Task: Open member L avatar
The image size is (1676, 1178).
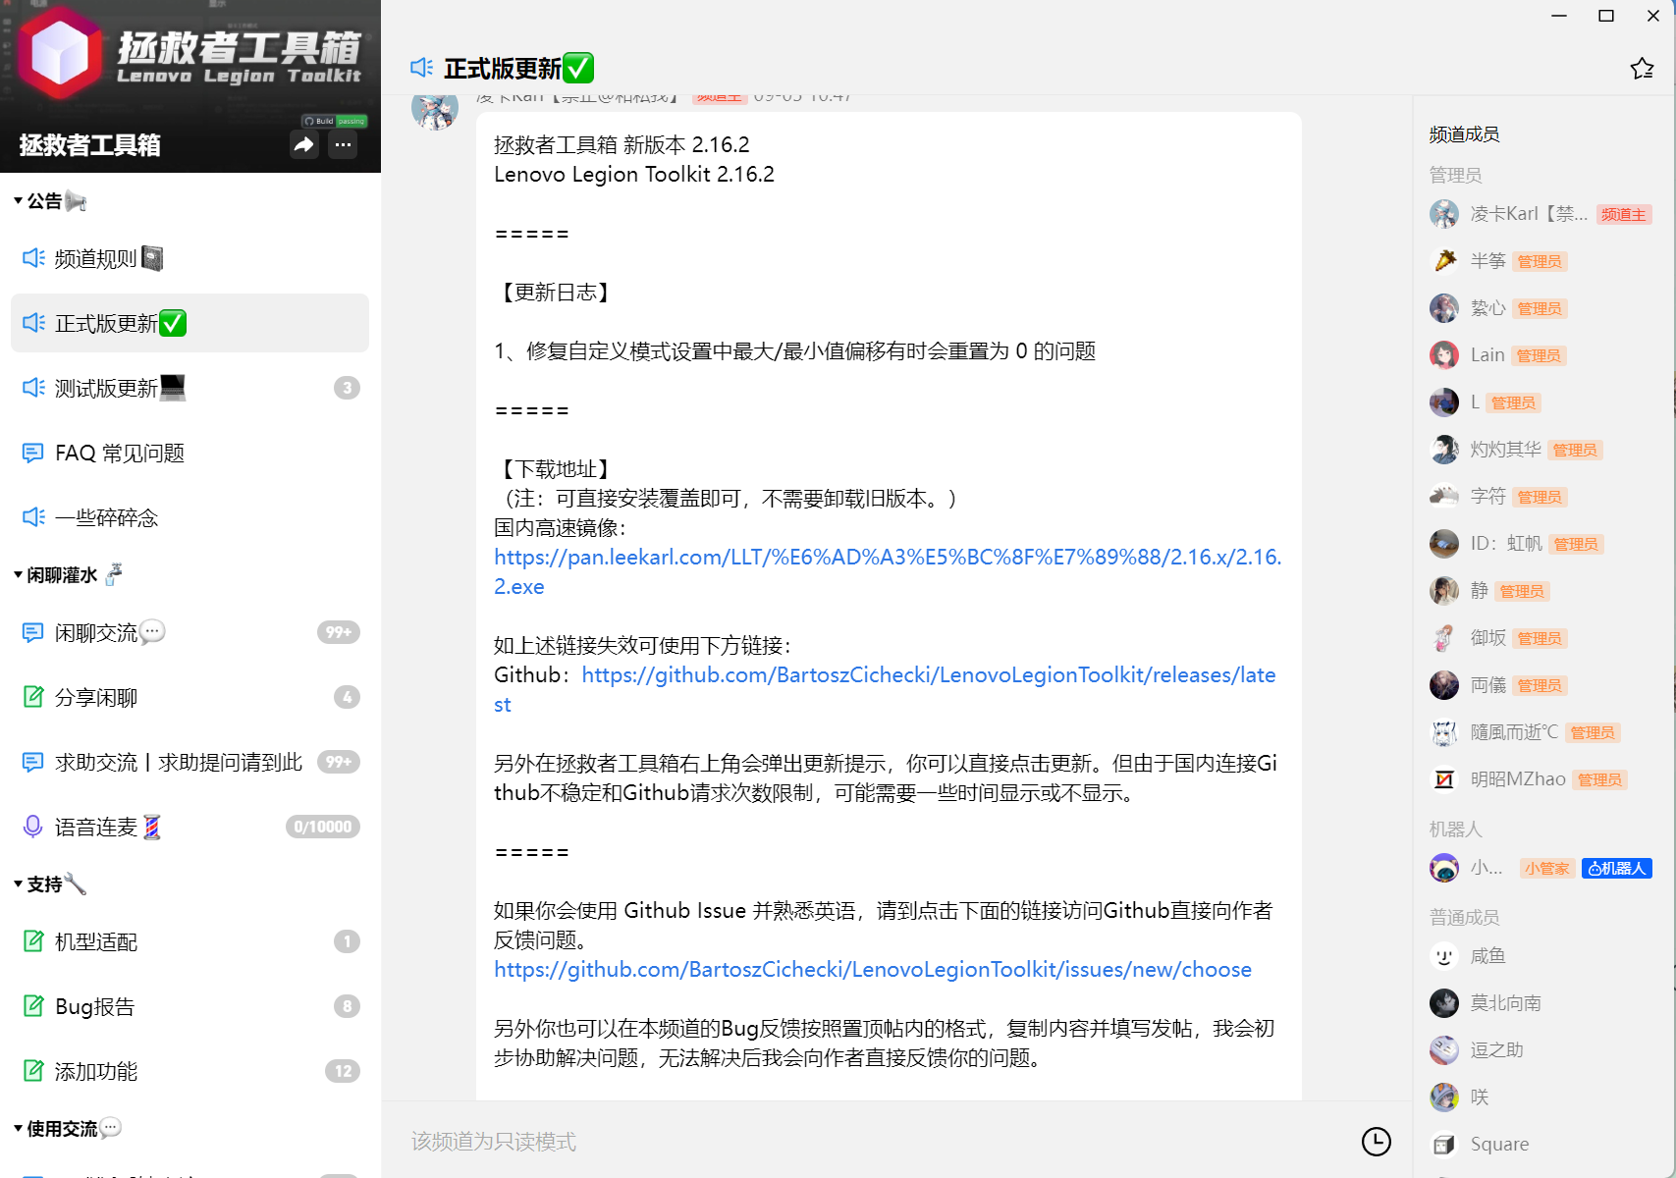Action: (x=1444, y=402)
